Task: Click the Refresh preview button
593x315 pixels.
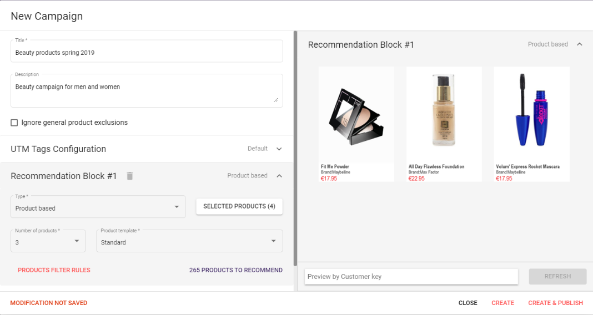Action: (557, 277)
